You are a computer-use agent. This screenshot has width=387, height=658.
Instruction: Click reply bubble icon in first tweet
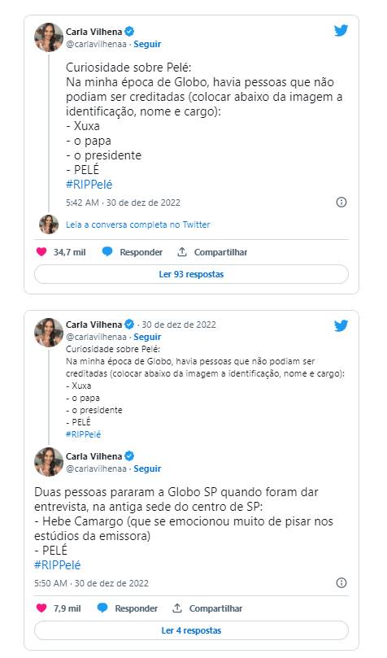point(107,252)
